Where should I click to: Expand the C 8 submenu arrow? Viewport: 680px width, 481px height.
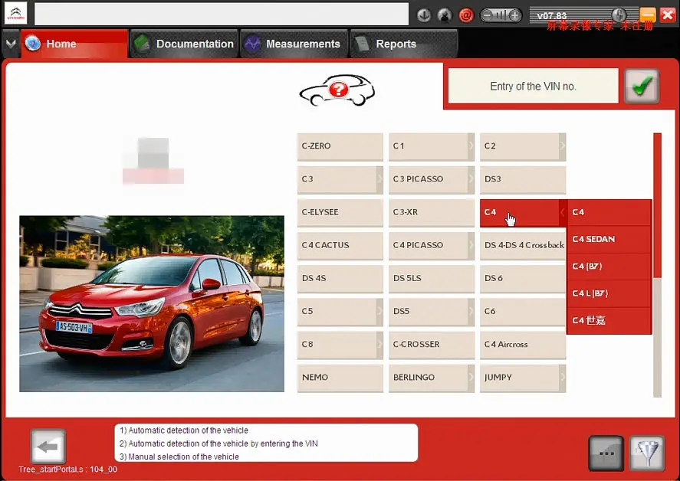(379, 344)
